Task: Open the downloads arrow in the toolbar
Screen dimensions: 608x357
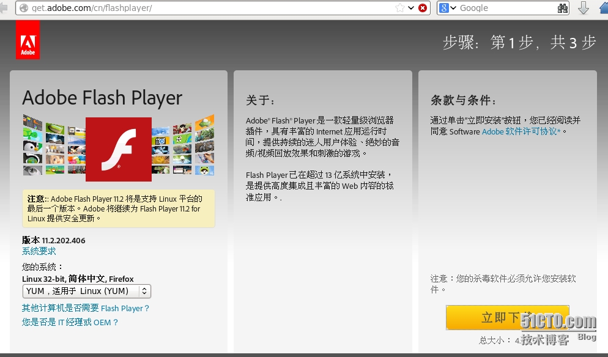Action: coord(583,8)
